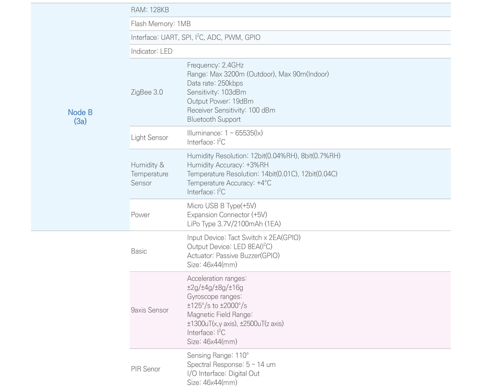Select the Illuminance: 1 ~ 65535(lx) line
Viewport: 481px width, 387px height.
coord(225,133)
